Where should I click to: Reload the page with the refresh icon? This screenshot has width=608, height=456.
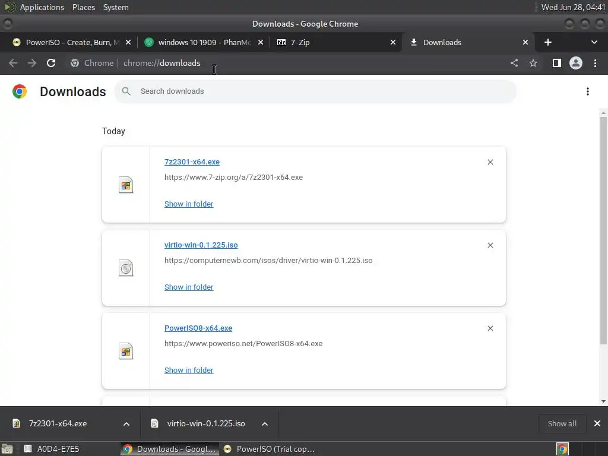(x=51, y=63)
